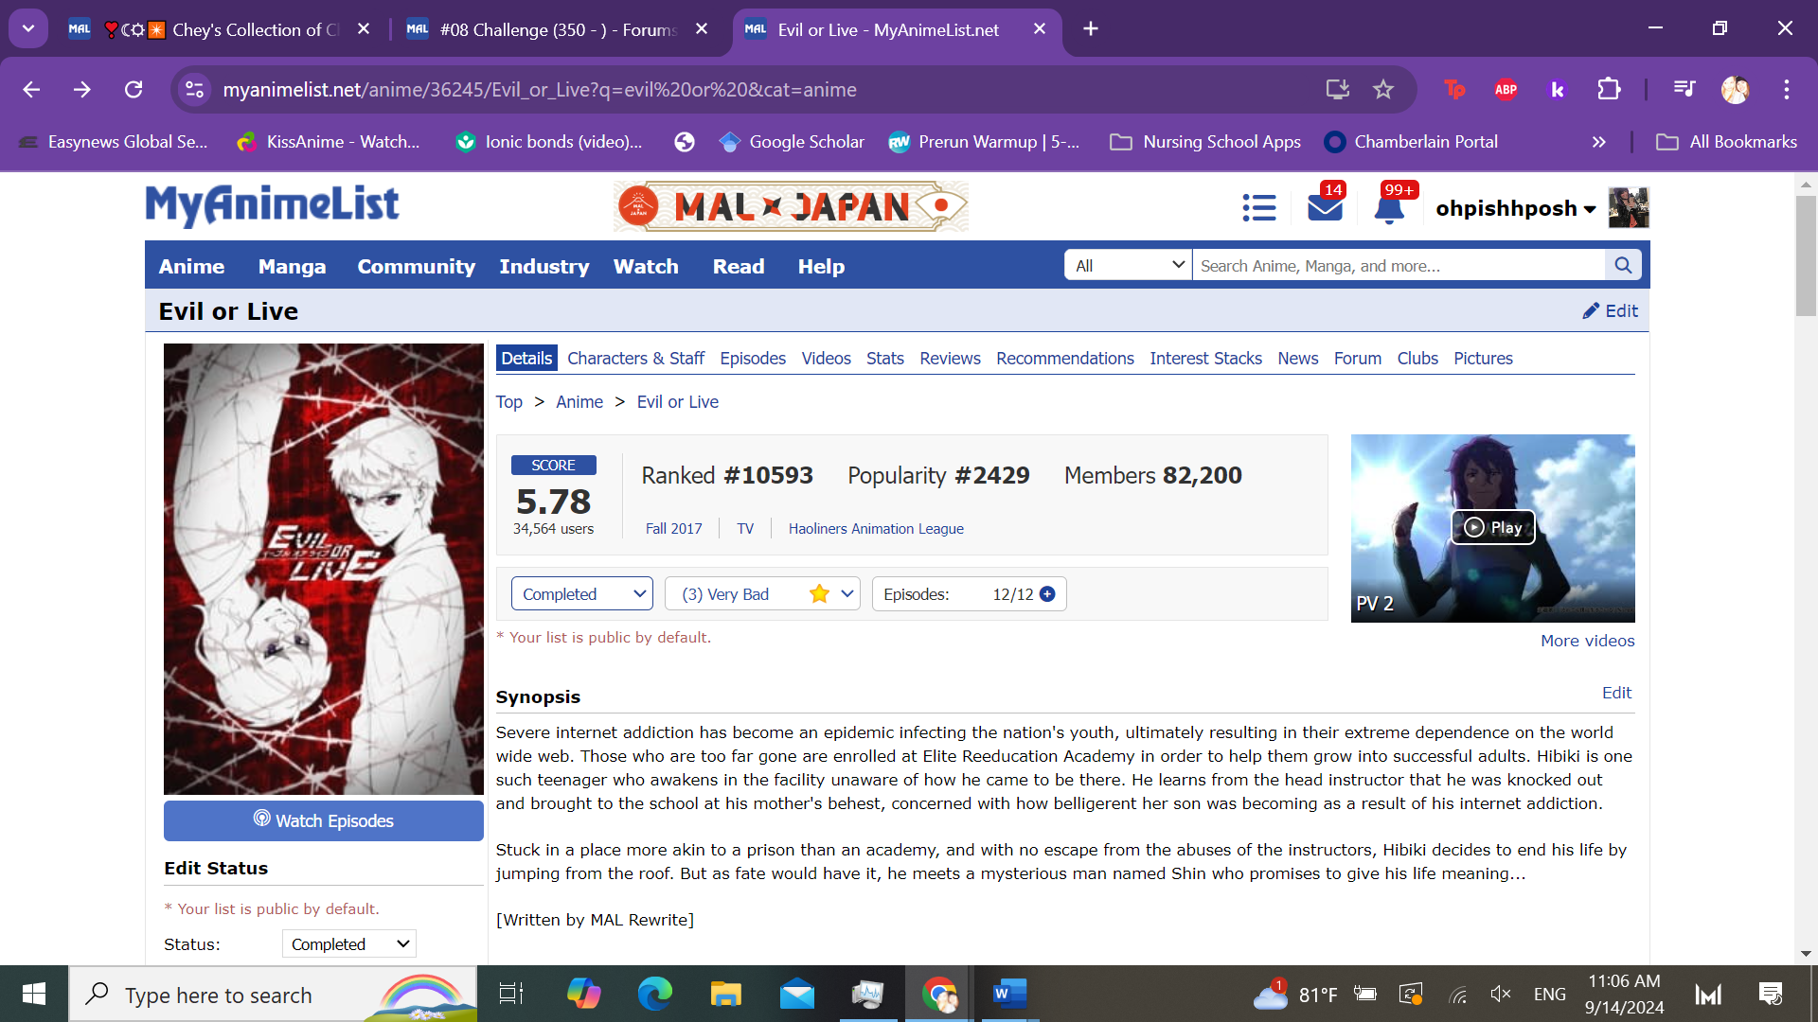Switch to Interest Stacks tab

(1205, 359)
